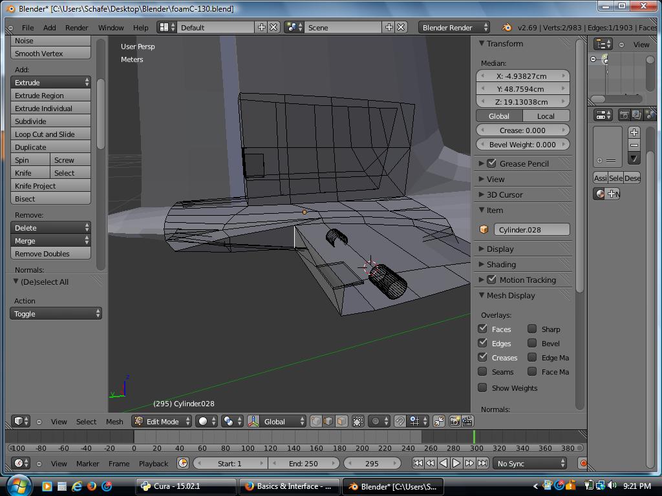
Task: Click the Remove Doubles button
Action: click(50, 253)
